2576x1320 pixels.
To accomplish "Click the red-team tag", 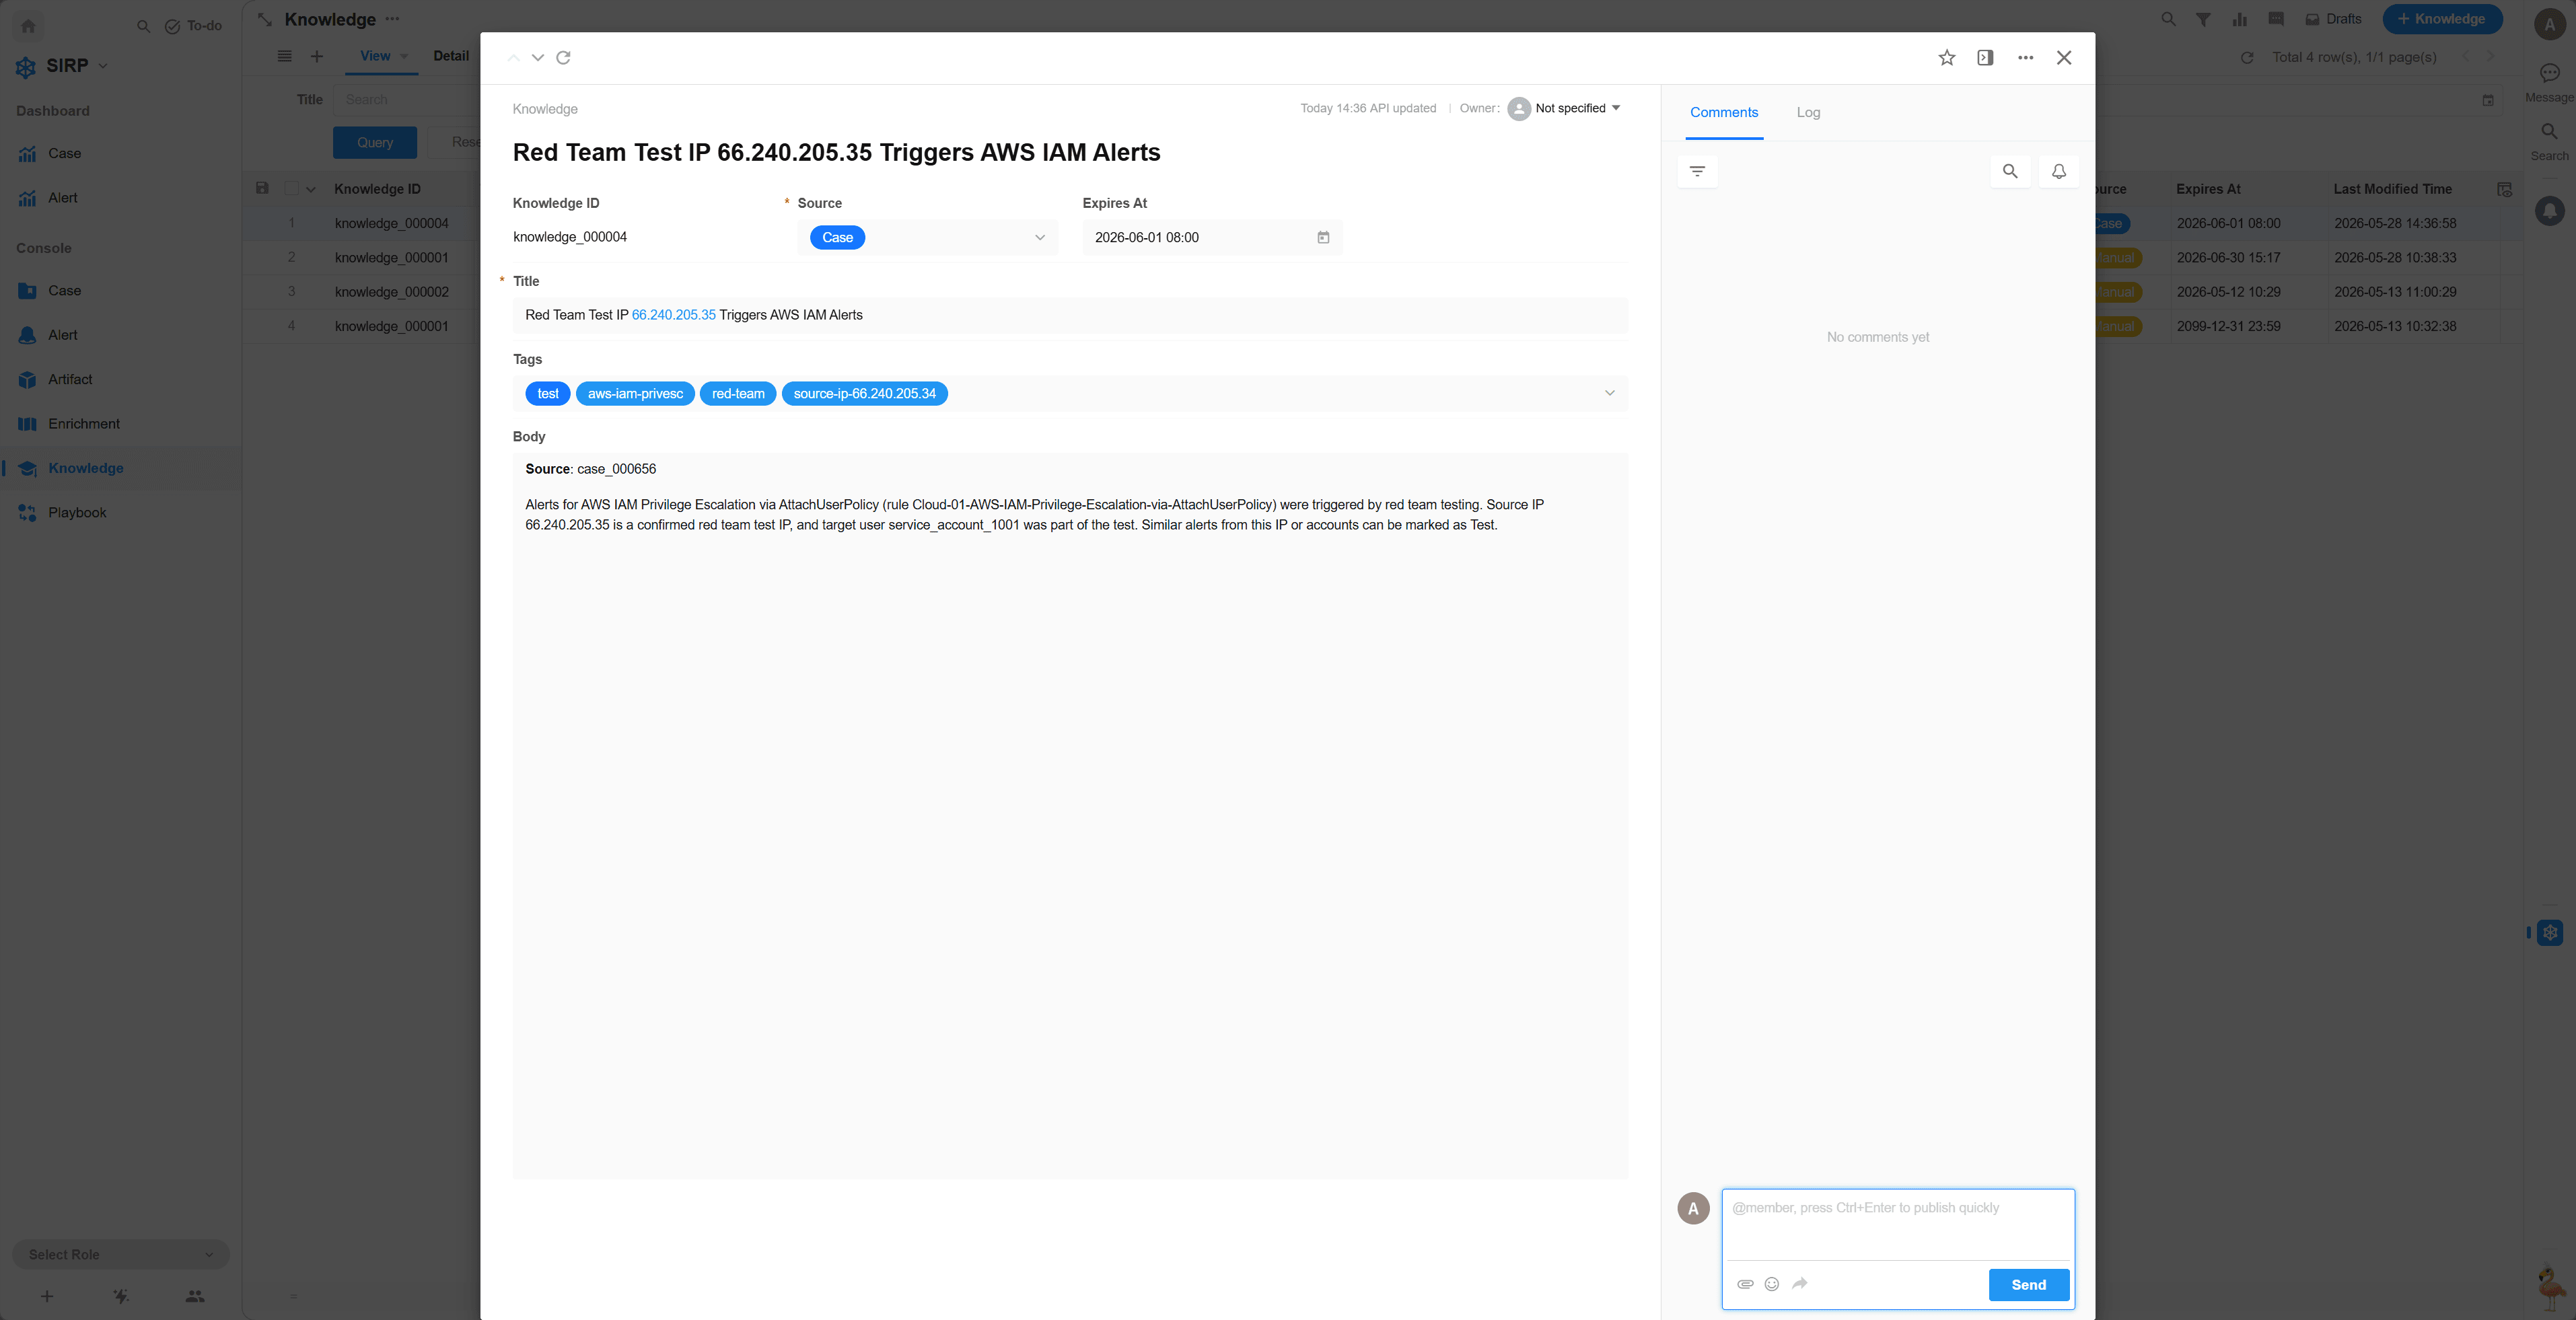I will [738, 394].
